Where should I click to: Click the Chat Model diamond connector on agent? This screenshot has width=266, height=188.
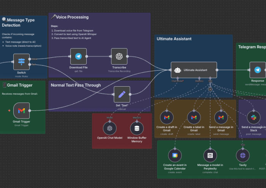point(177,78)
